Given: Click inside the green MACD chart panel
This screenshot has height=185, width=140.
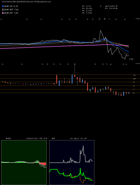Looking at the screenshot, I should (24, 163).
